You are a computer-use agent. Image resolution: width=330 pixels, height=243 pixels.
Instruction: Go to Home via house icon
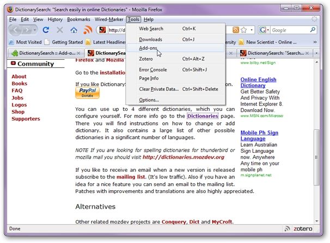74,30
